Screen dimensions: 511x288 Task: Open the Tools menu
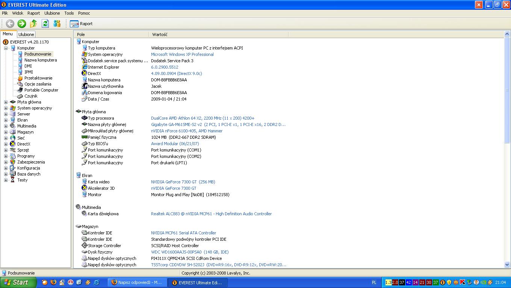(69, 13)
